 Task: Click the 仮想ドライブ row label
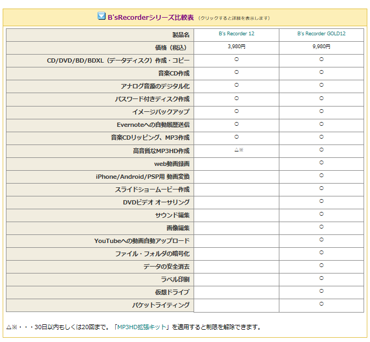(172, 292)
